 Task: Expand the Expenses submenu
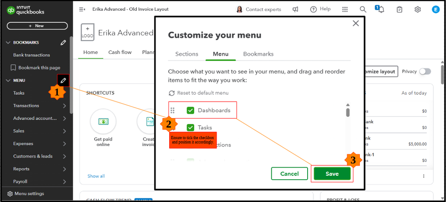coord(65,144)
